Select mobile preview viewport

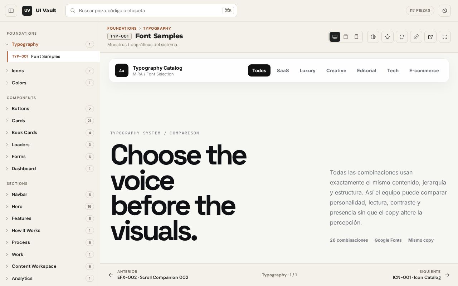pos(356,37)
